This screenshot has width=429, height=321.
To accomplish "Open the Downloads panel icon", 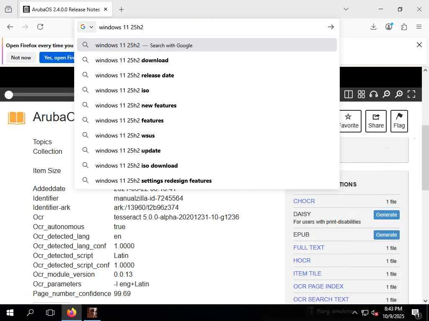I will (x=373, y=27).
